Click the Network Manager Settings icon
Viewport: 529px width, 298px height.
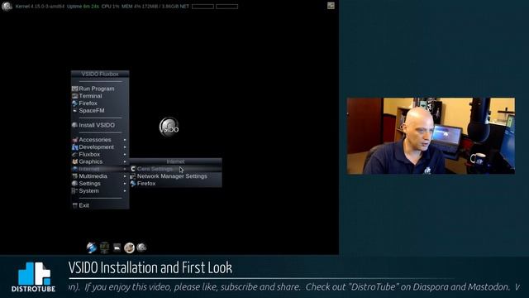133,176
